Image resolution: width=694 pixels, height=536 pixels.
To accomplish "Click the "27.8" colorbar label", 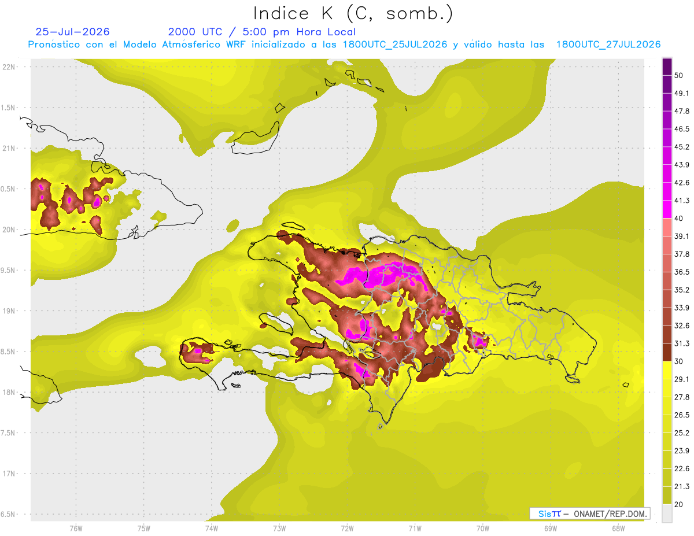I will click(x=682, y=397).
